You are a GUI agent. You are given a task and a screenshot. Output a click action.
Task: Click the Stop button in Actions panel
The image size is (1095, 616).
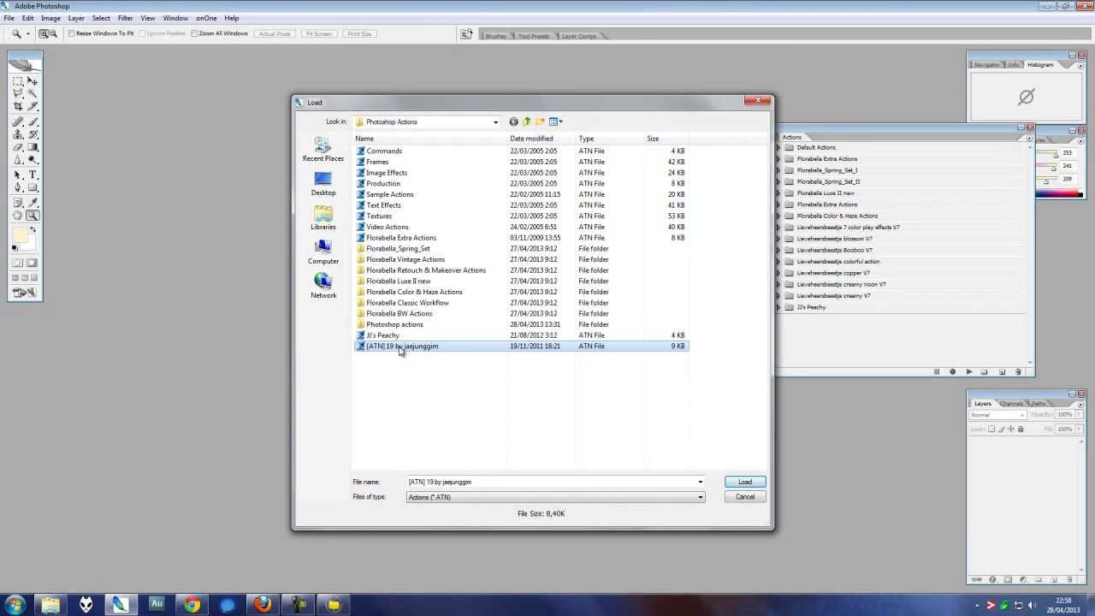coord(936,371)
